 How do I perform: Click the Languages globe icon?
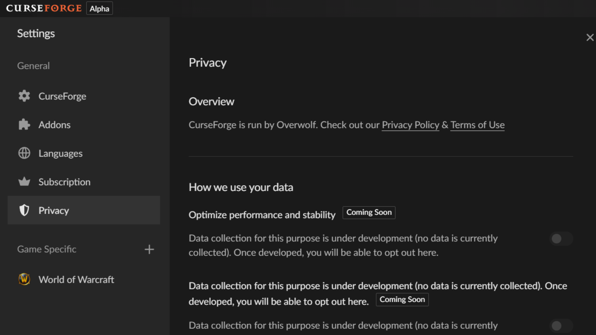(x=24, y=153)
